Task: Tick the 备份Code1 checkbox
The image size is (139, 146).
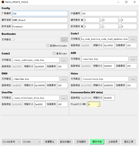Action: (x=54, y=54)
